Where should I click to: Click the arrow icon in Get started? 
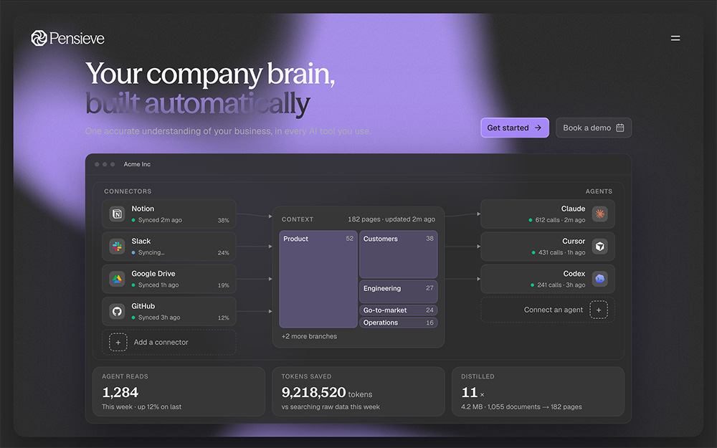pos(538,128)
